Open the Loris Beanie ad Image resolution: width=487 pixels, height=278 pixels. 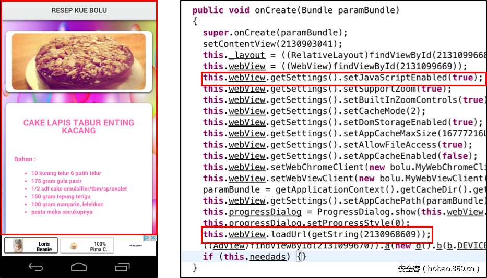30,246
